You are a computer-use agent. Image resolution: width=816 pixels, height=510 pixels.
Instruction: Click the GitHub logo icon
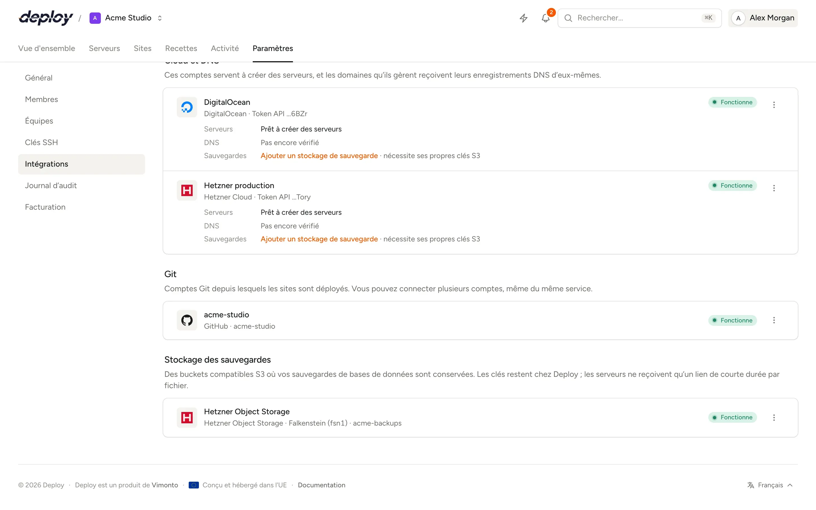pyautogui.click(x=187, y=320)
